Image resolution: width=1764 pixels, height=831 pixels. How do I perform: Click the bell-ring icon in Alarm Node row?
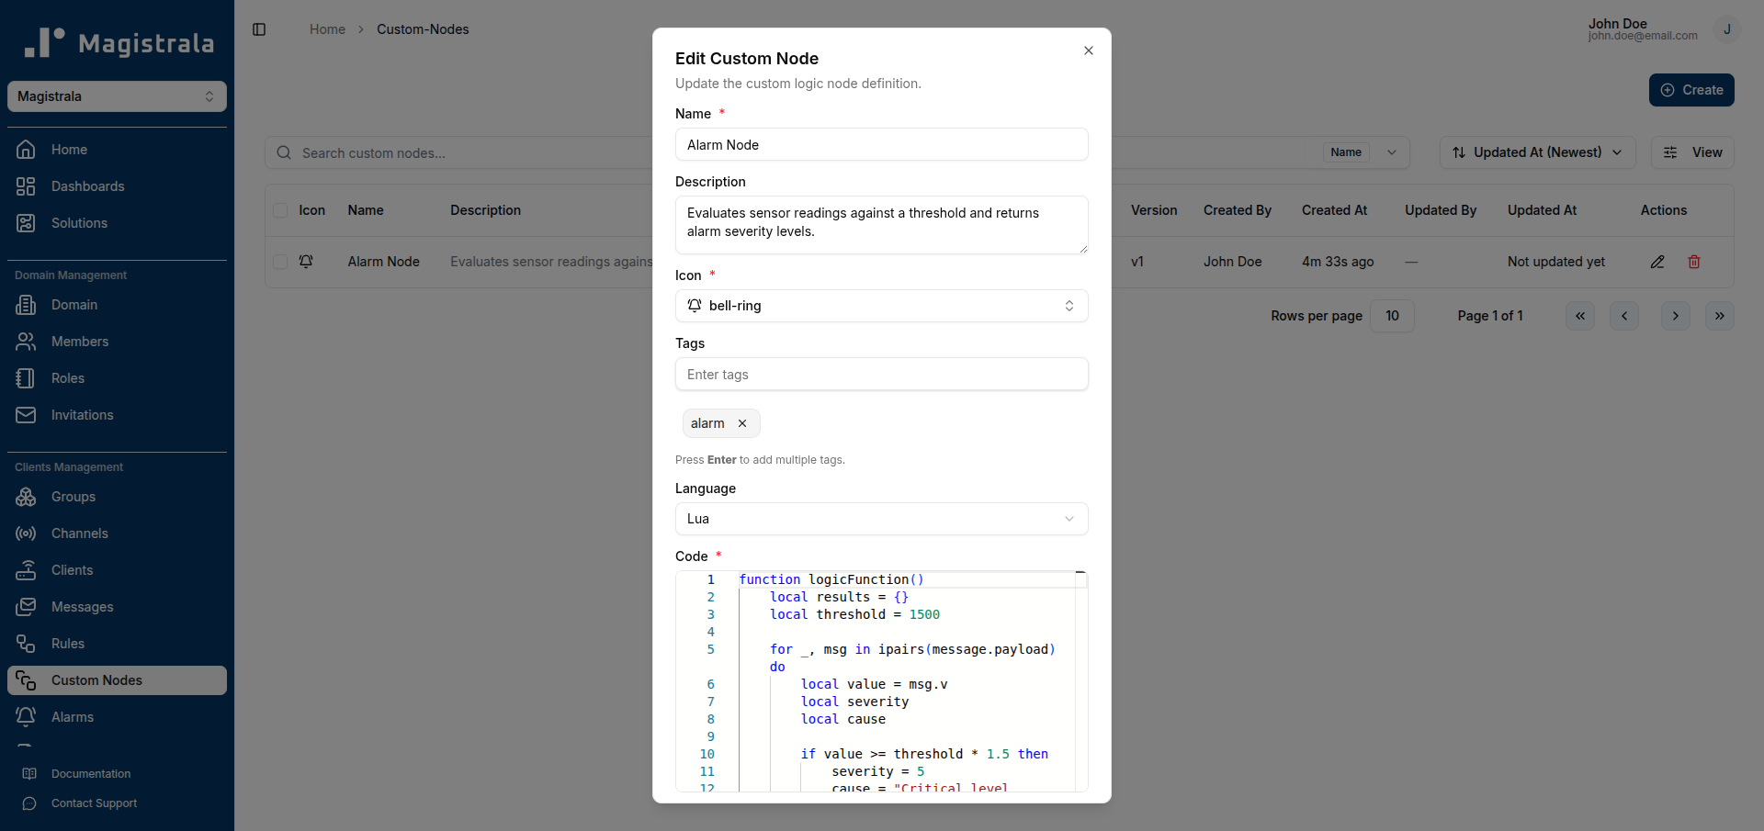tap(306, 262)
